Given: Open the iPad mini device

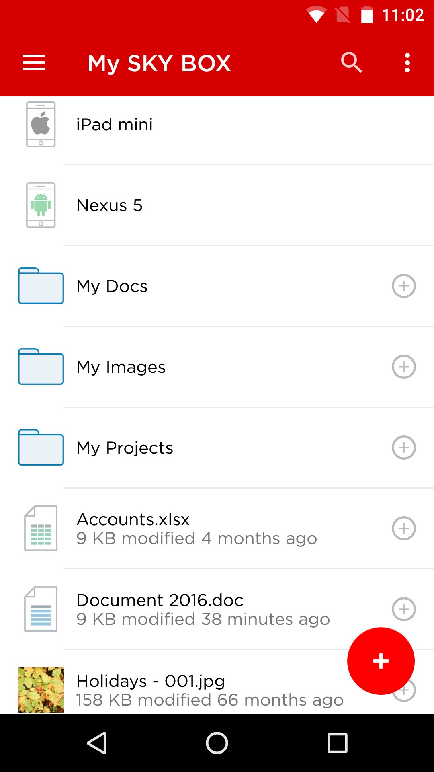Looking at the screenshot, I should (x=115, y=125).
